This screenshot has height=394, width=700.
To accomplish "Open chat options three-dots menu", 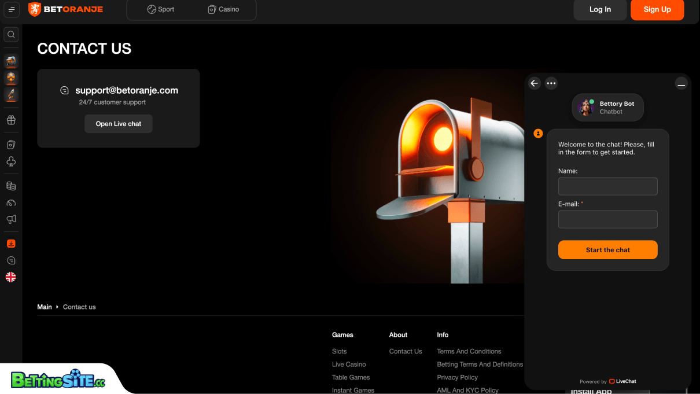I will (x=551, y=83).
